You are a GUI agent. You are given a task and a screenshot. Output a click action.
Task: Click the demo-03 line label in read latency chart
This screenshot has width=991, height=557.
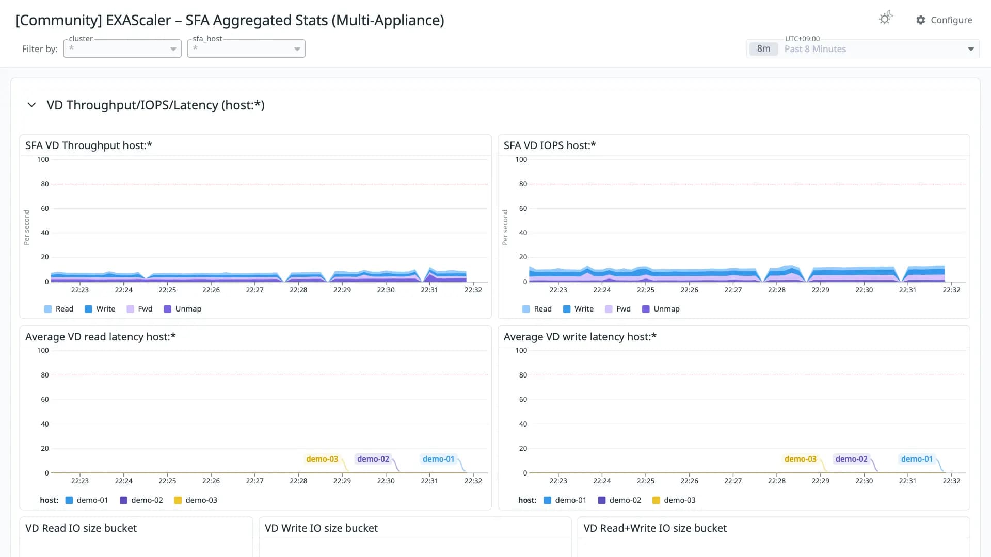tap(322, 459)
